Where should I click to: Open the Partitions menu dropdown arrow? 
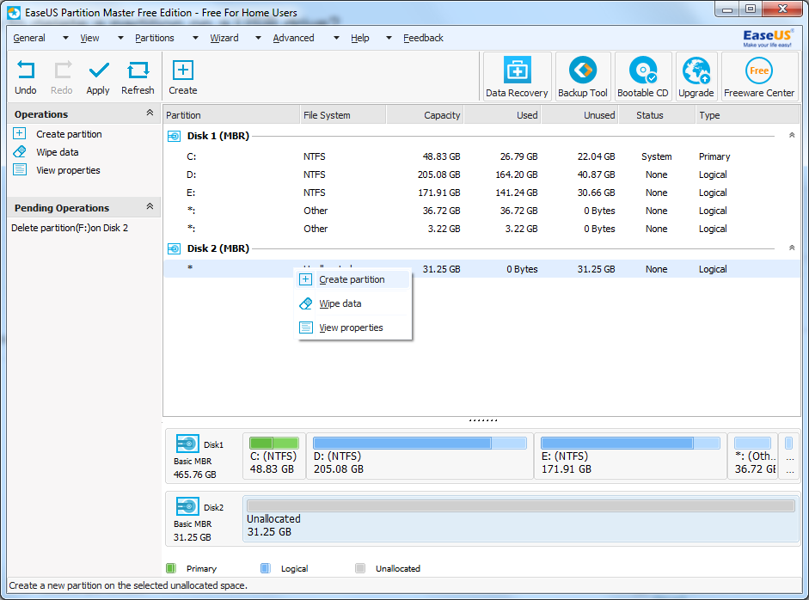click(195, 38)
